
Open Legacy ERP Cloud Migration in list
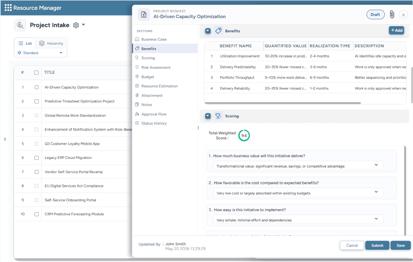coord(68,158)
